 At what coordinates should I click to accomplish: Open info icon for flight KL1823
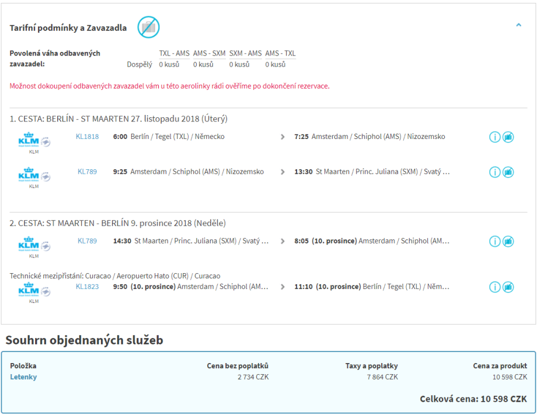click(x=495, y=287)
